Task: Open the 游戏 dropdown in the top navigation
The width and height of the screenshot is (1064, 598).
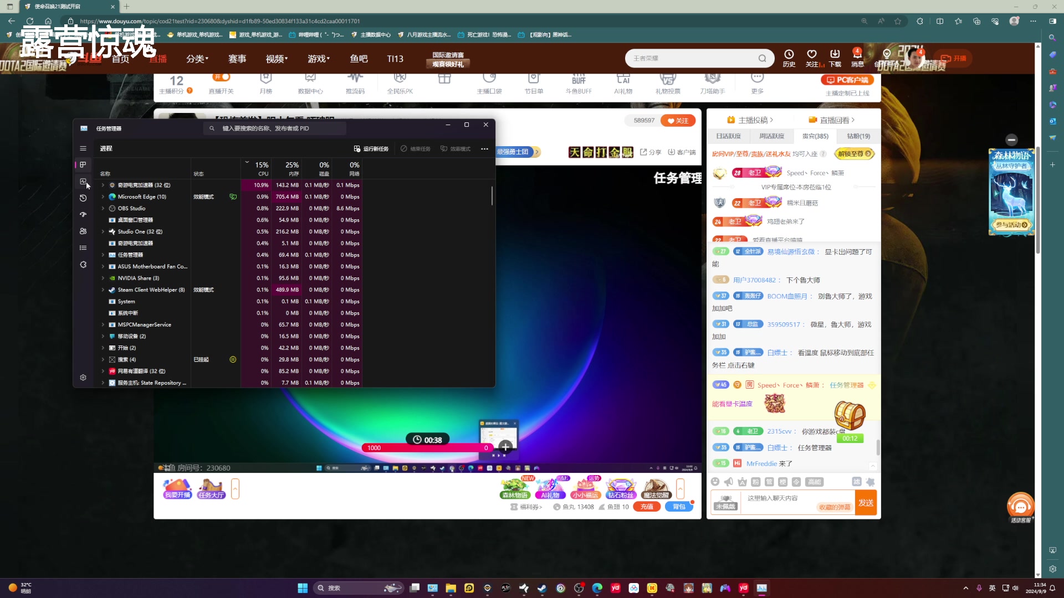Action: [x=319, y=58]
